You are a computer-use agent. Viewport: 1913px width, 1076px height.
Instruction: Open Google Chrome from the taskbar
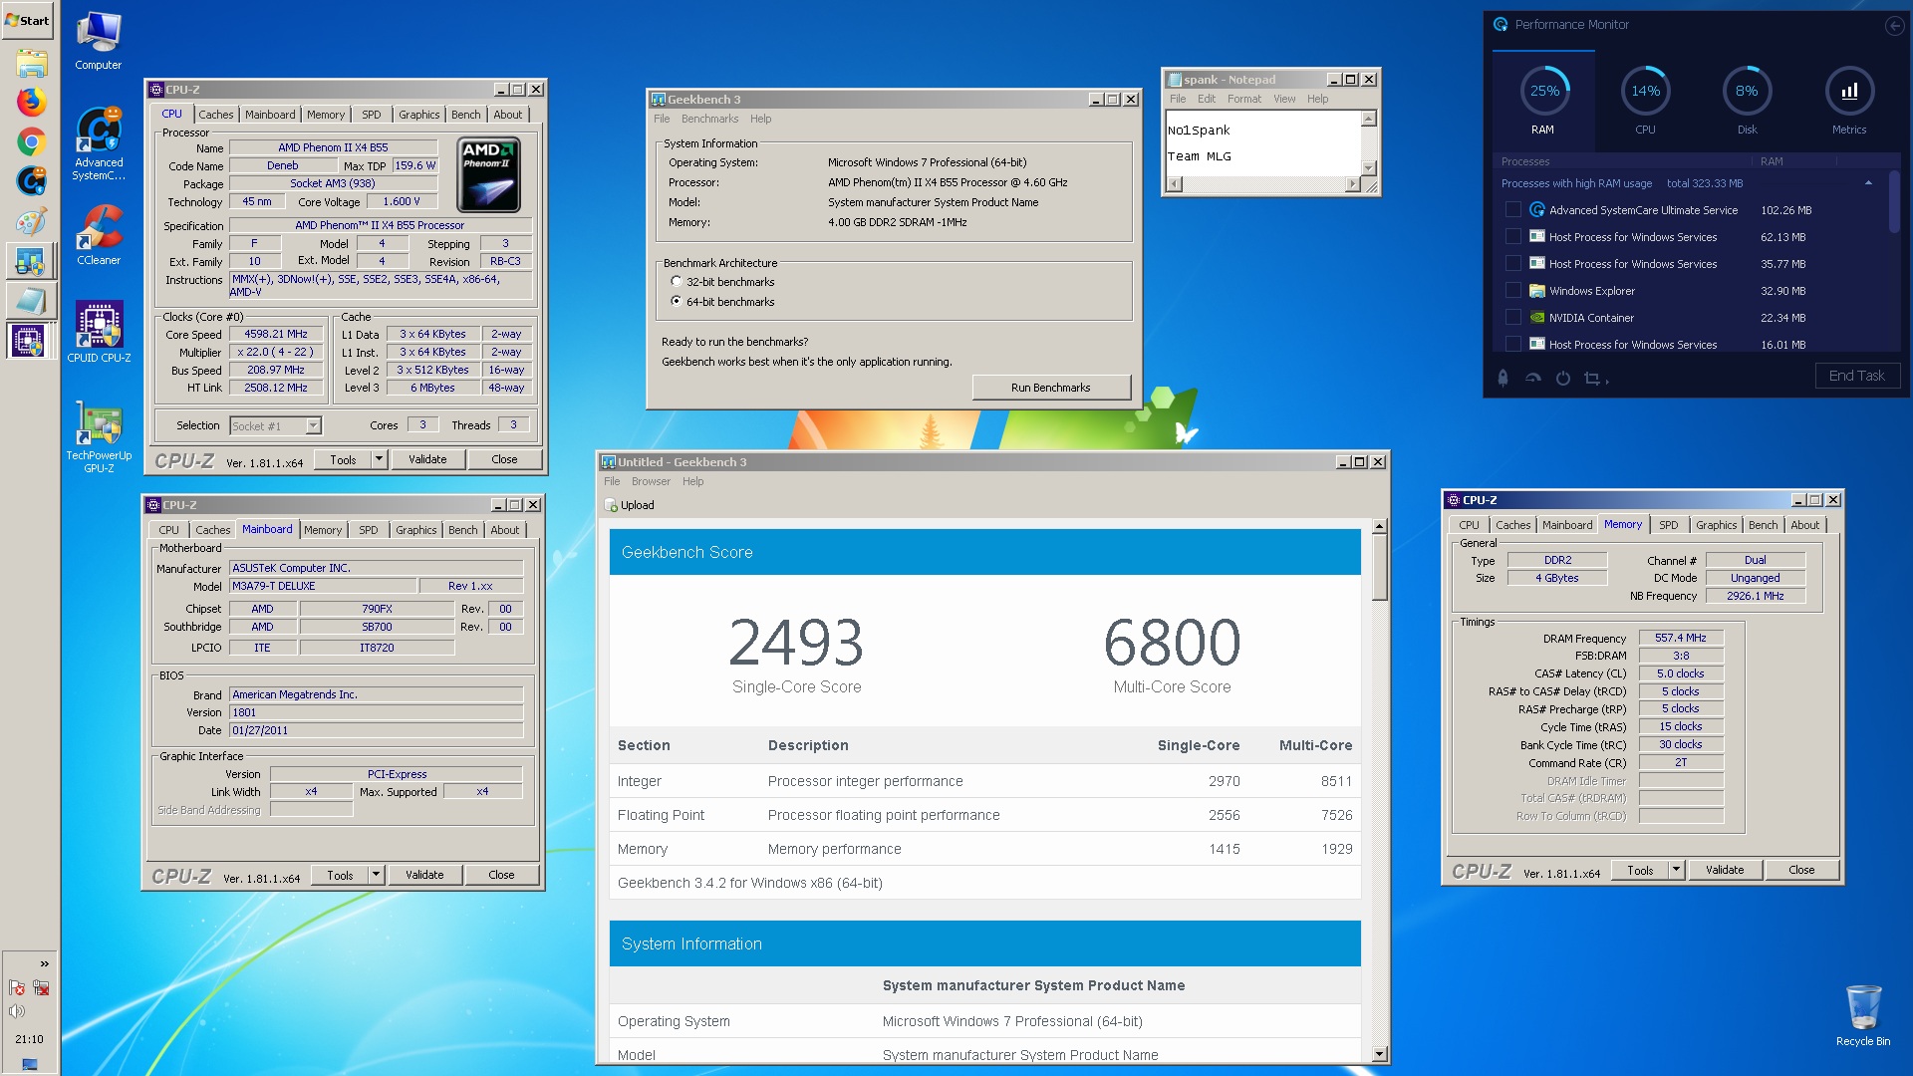[31, 142]
